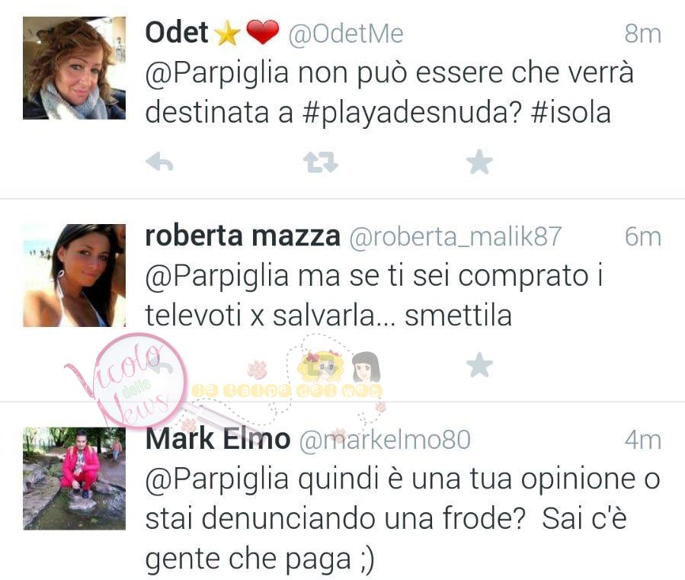
Task: Open the @markelmo80 handle
Action: pos(385,439)
